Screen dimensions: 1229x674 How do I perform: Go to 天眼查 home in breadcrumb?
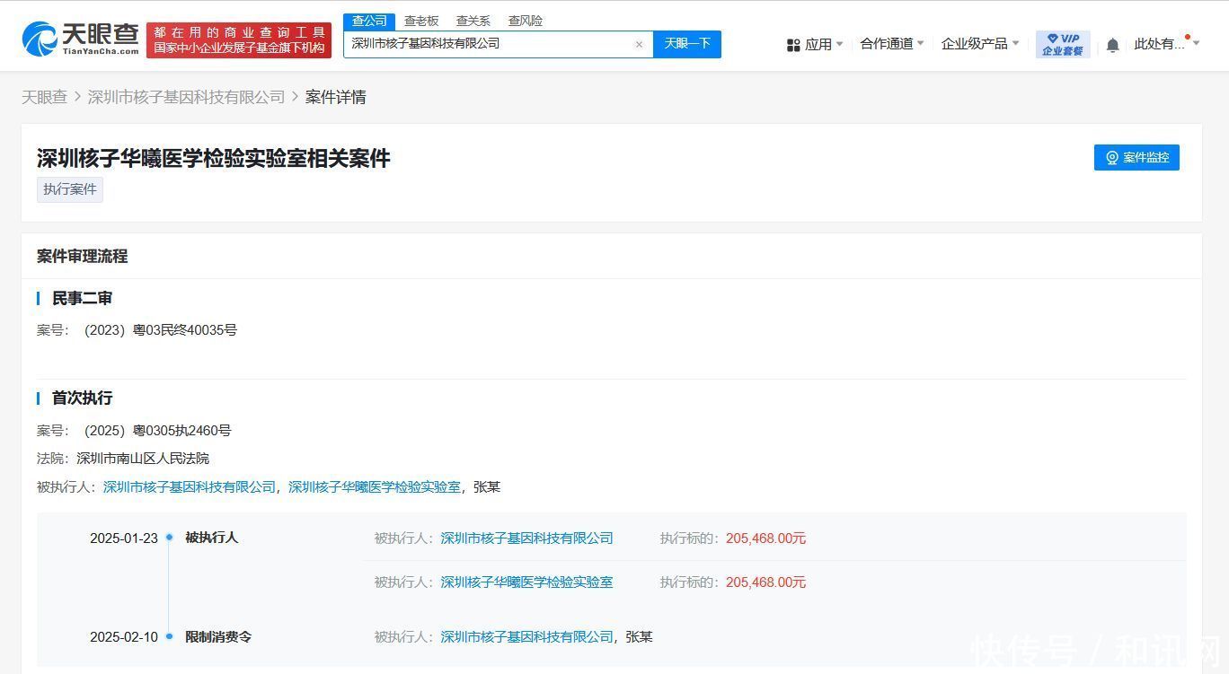(44, 97)
